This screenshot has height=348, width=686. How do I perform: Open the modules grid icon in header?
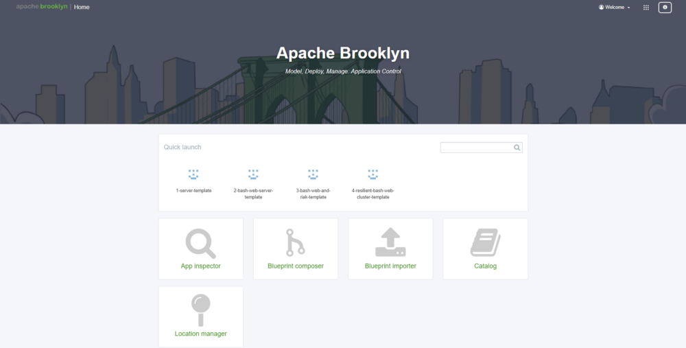[x=646, y=8]
